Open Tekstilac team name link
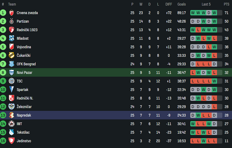 point(23,132)
